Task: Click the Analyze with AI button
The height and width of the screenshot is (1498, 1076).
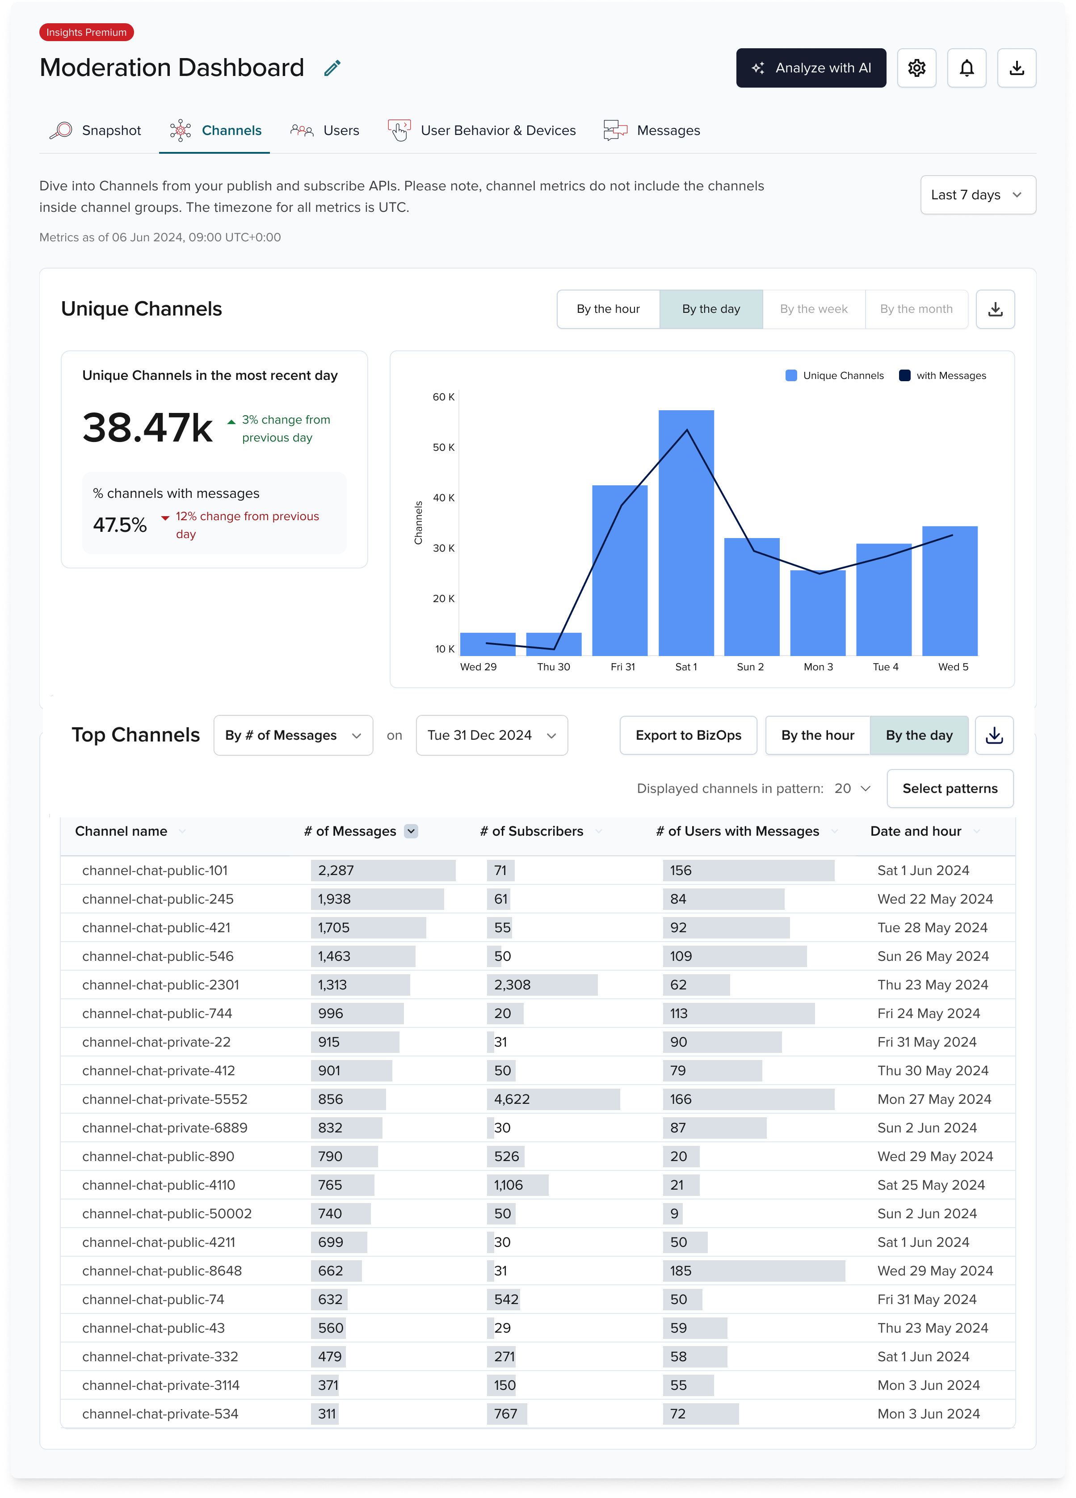Action: coord(811,67)
